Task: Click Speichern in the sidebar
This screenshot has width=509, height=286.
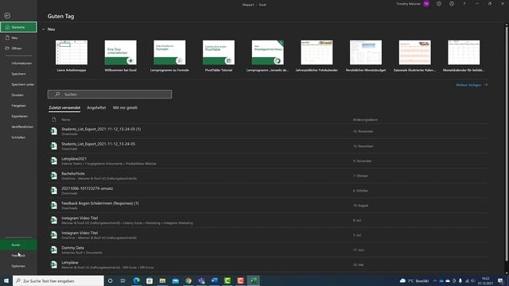Action: 18,74
